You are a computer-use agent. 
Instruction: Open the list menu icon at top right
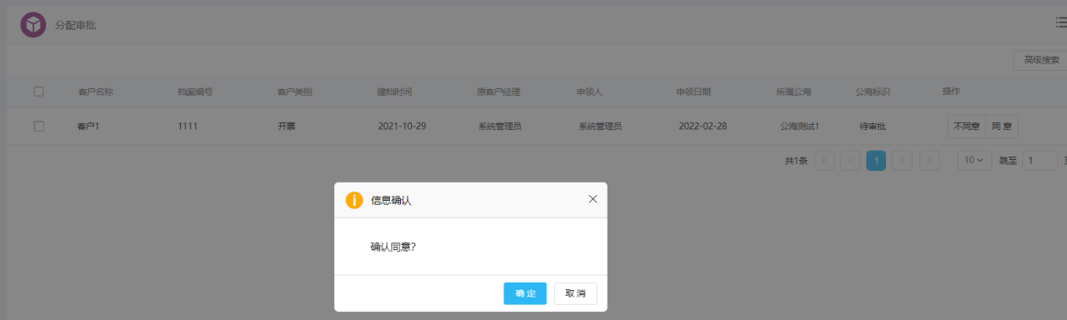pyautogui.click(x=1061, y=22)
